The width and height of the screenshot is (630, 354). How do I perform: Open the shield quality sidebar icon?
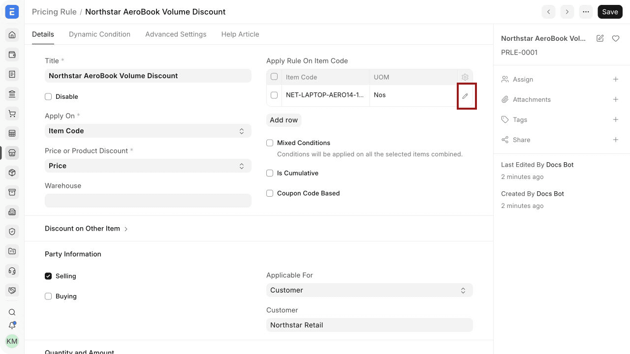click(x=12, y=232)
